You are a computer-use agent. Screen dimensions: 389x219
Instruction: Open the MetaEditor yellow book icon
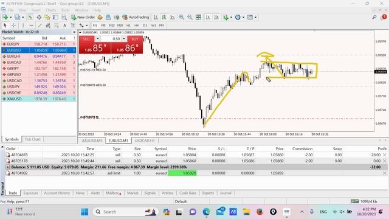100,17
